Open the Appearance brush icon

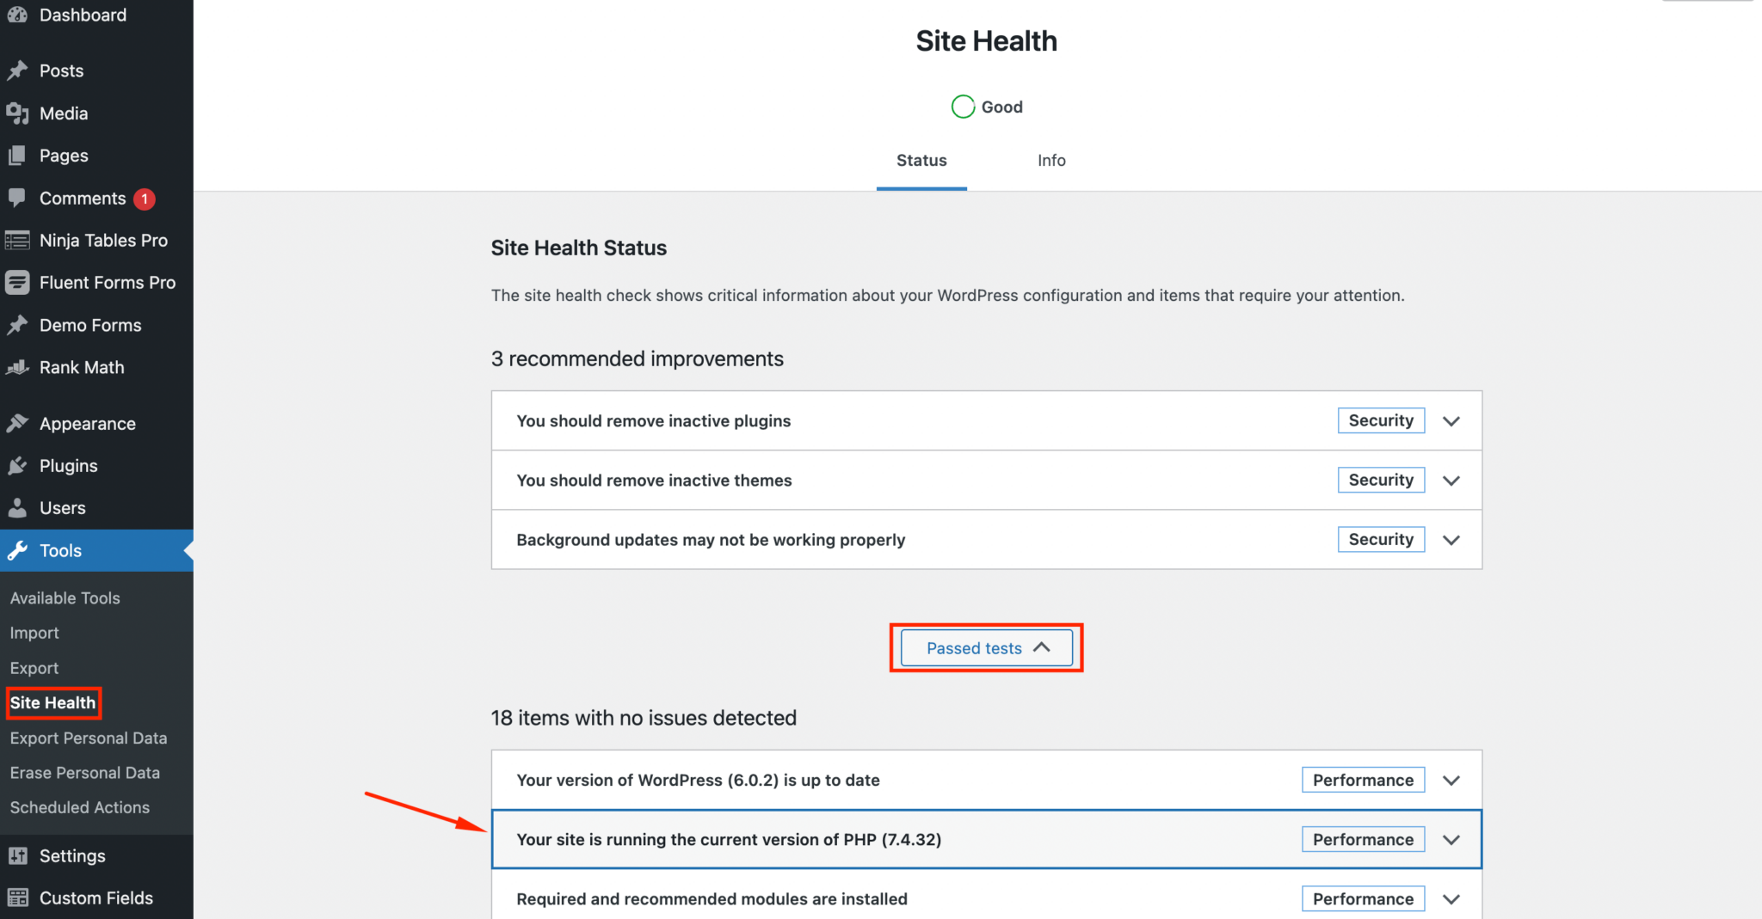click(17, 423)
